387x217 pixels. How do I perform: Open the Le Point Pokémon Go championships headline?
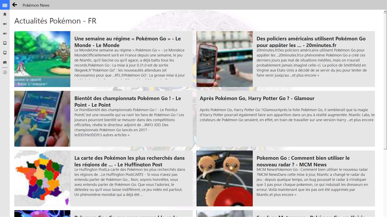point(128,102)
